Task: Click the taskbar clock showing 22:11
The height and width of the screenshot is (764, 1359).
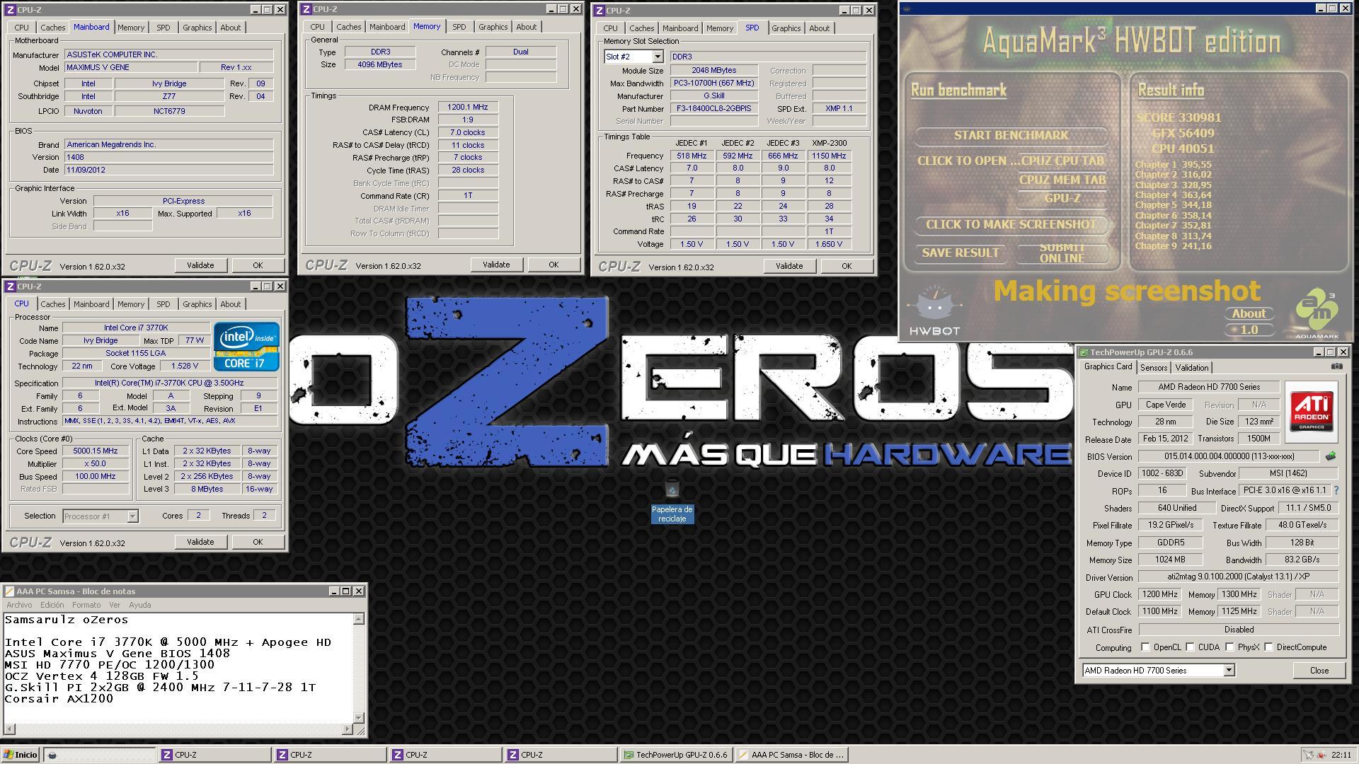Action: 1341,755
